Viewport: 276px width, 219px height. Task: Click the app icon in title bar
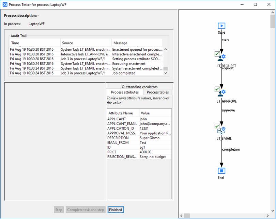5,5
